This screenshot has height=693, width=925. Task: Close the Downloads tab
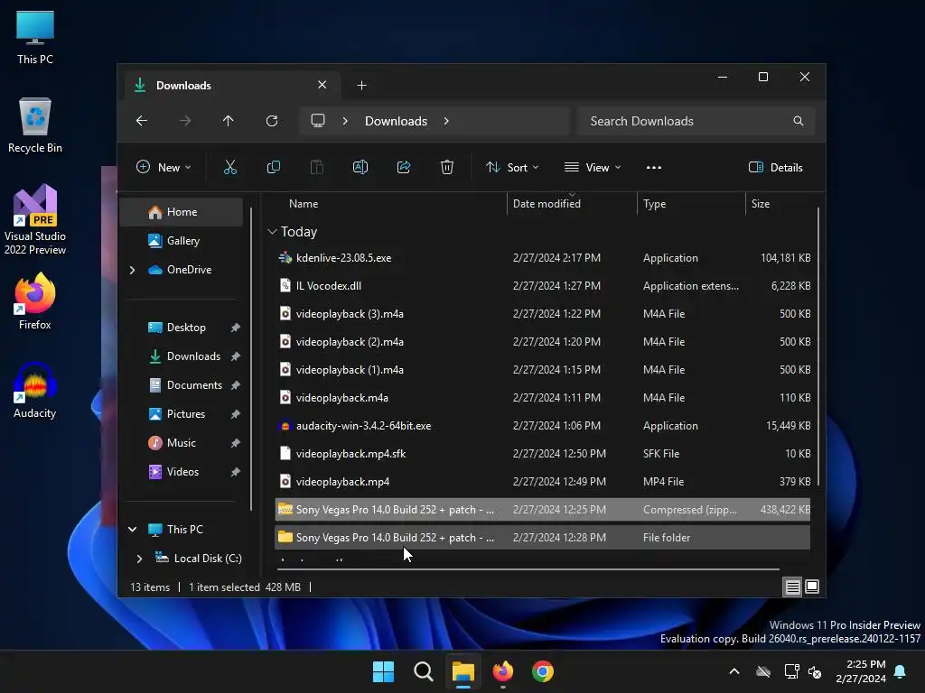coord(322,85)
